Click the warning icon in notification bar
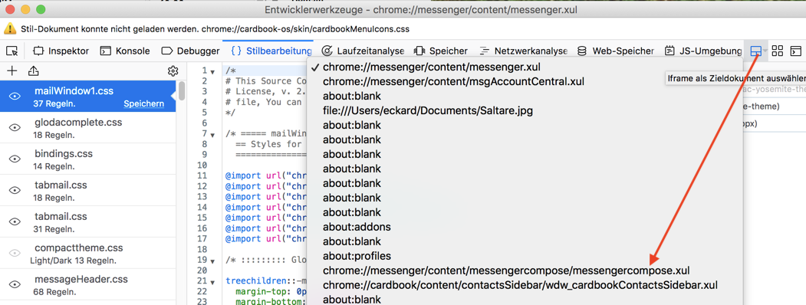 [10, 29]
